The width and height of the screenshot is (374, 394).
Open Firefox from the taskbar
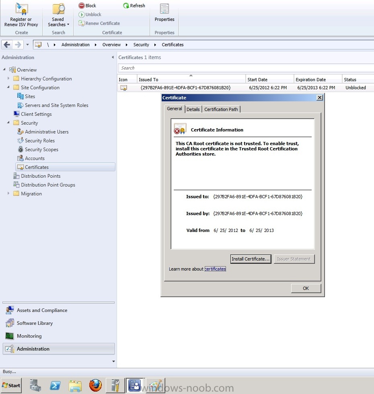(x=96, y=385)
